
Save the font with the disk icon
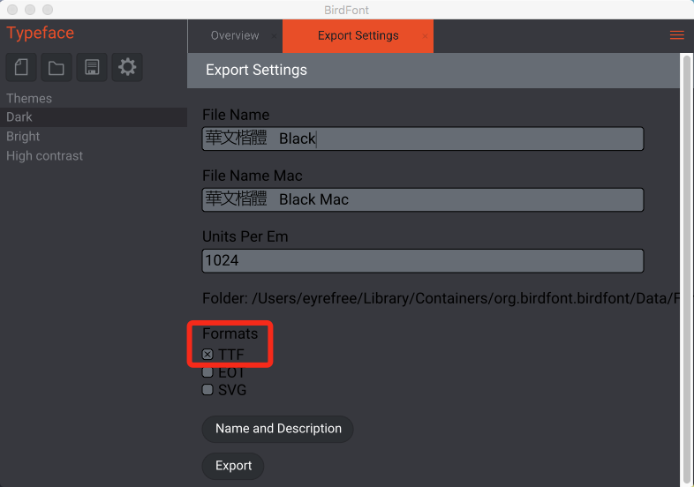coord(92,67)
